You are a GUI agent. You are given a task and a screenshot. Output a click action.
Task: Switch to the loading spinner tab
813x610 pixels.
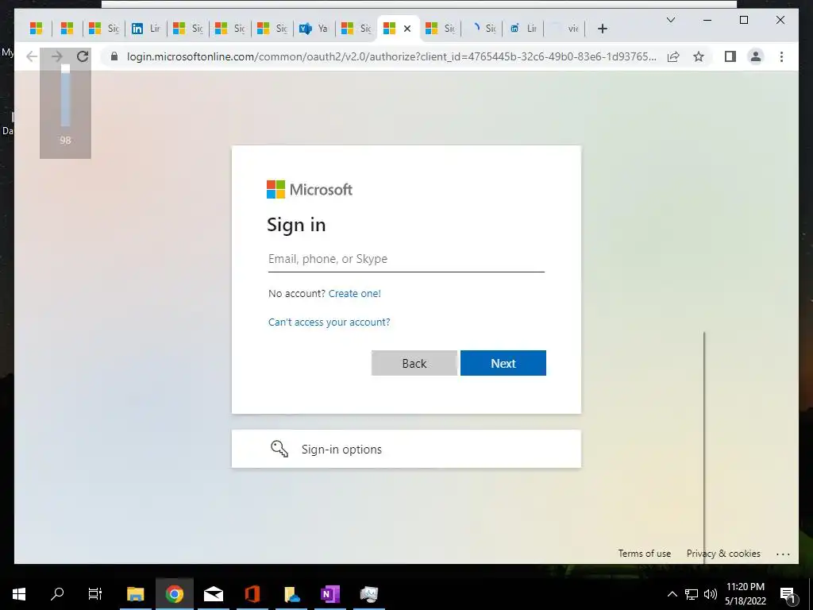482,29
